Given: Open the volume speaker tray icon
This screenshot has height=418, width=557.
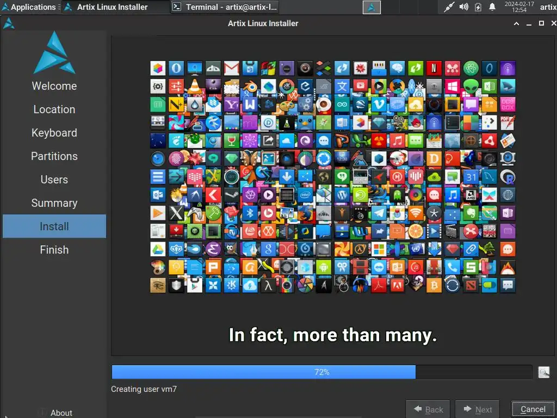Looking at the screenshot, I should [x=463, y=7].
